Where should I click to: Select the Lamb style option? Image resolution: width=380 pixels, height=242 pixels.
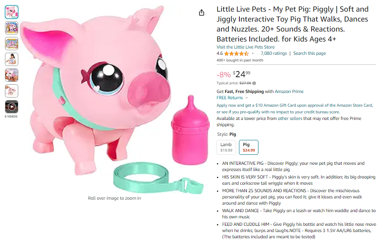point(226,147)
